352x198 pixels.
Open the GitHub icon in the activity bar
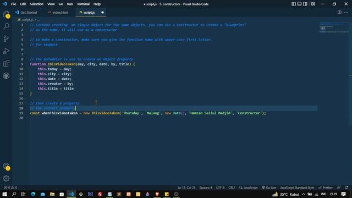coord(6,76)
